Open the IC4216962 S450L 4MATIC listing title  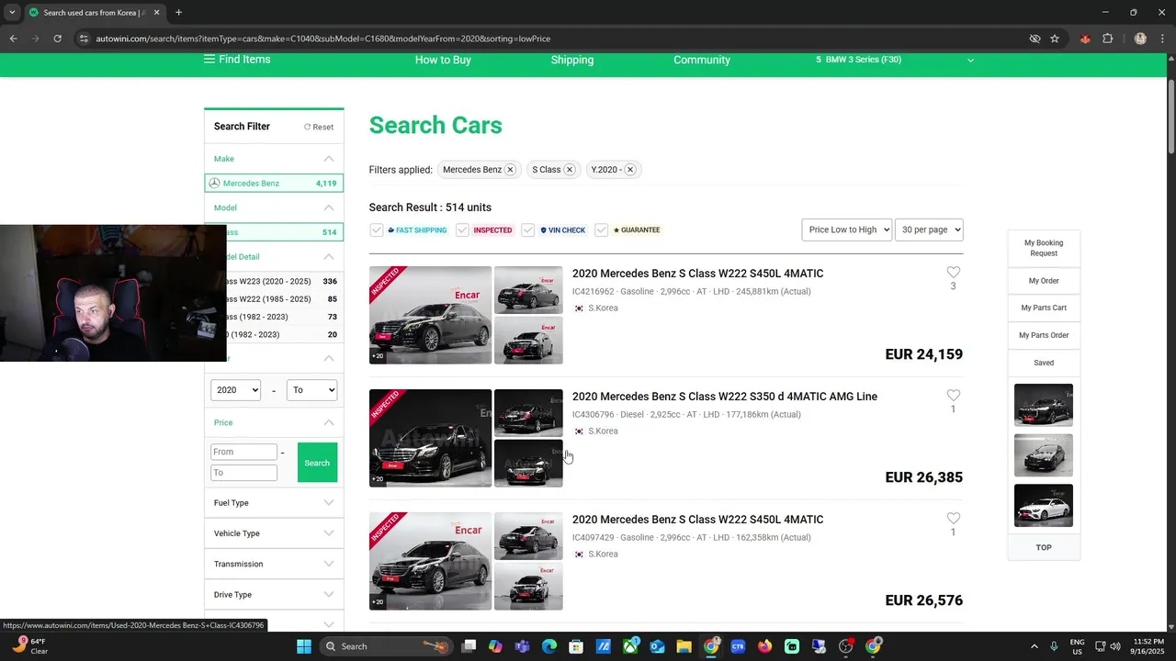point(697,274)
